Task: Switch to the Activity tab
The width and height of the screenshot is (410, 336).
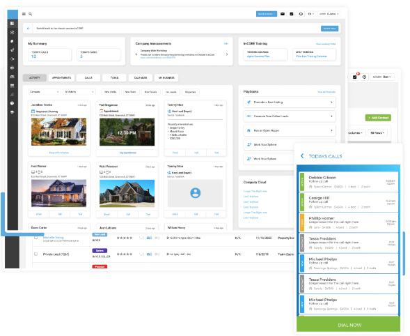Action: point(35,78)
